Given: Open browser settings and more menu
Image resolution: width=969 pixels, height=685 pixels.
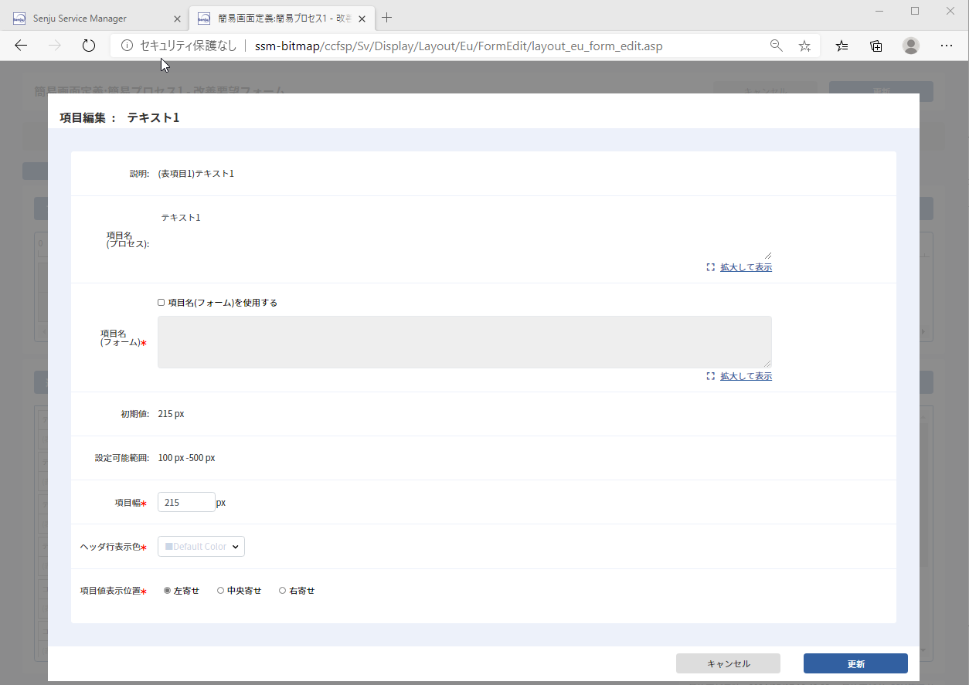Looking at the screenshot, I should tap(947, 46).
